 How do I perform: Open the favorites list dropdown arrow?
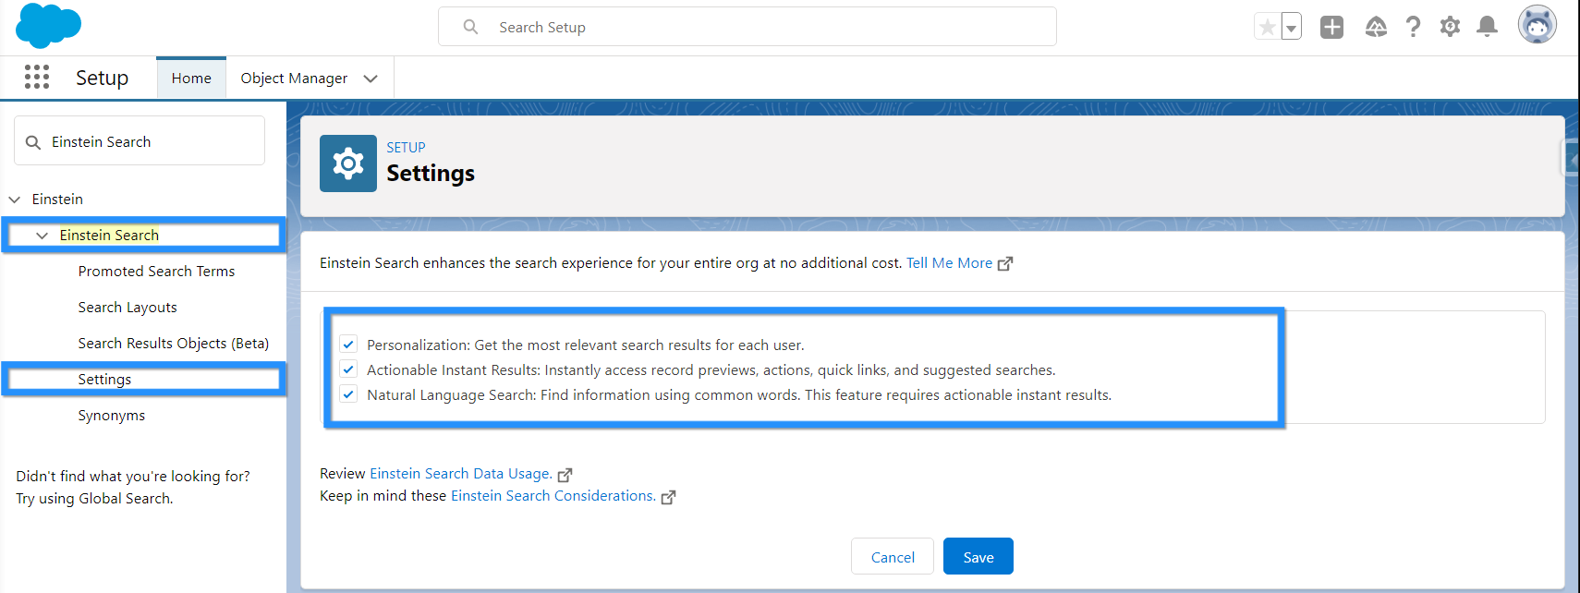tap(1292, 27)
